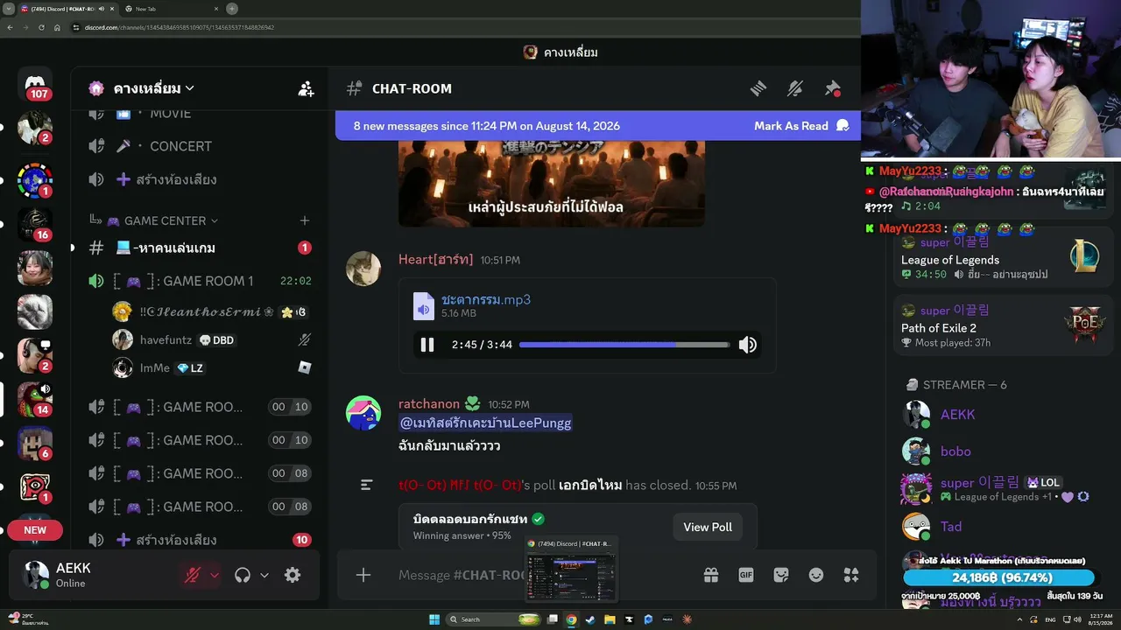The height and width of the screenshot is (630, 1121).
Task: Open Discord direct messages home icon
Action: [35, 83]
